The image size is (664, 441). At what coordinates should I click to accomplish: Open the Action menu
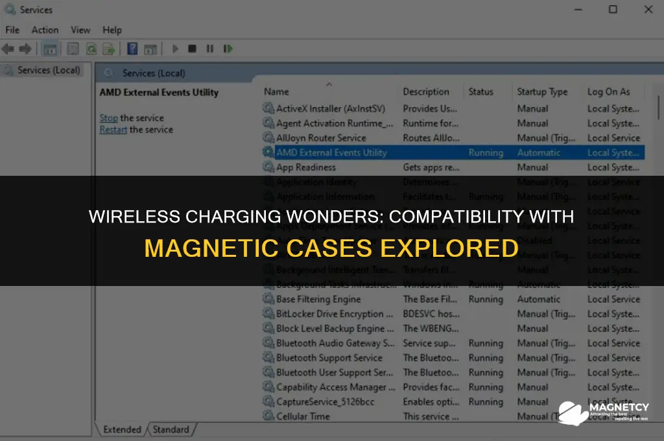[x=45, y=30]
